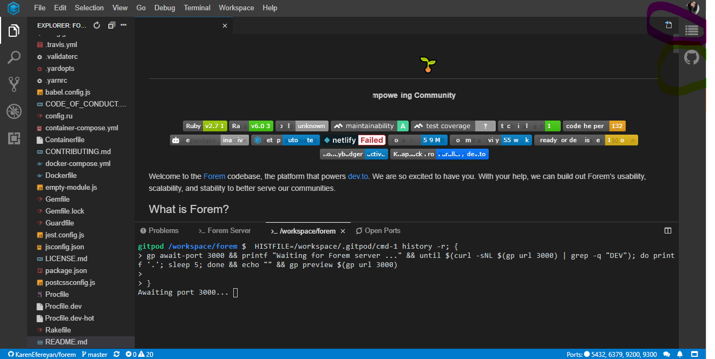715x359 pixels.
Task: Open the KarenEfereyan/forem repository status item
Action: coord(42,355)
